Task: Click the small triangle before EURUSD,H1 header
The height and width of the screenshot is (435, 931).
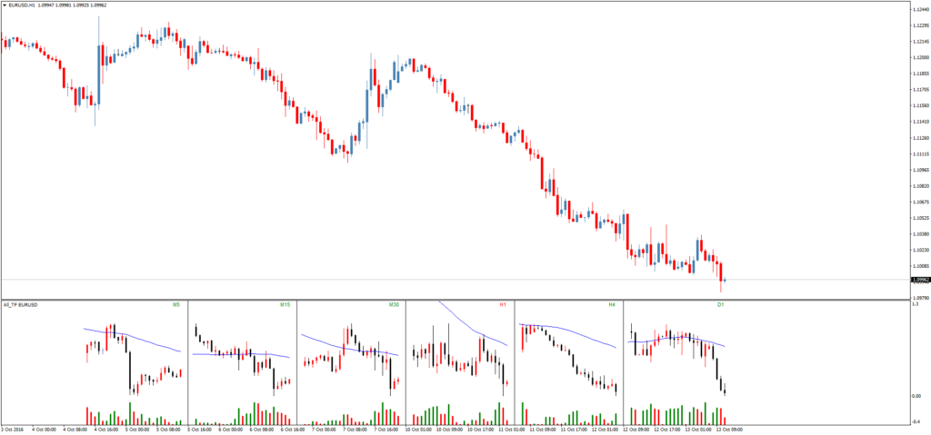Action: coord(5,5)
